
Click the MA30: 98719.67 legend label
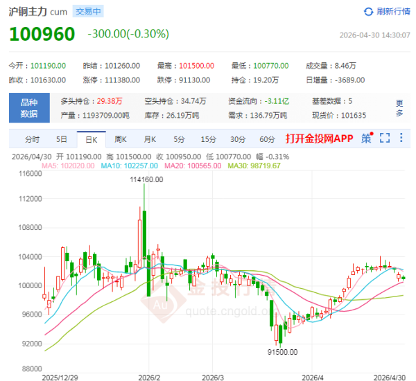pyautogui.click(x=254, y=166)
